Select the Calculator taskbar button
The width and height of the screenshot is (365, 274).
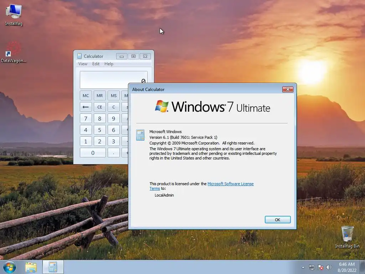tap(53, 267)
